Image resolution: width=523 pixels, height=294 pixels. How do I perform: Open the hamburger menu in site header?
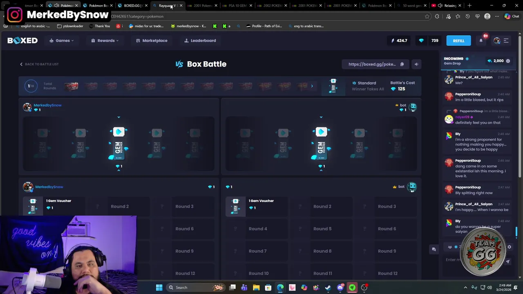coord(506,40)
